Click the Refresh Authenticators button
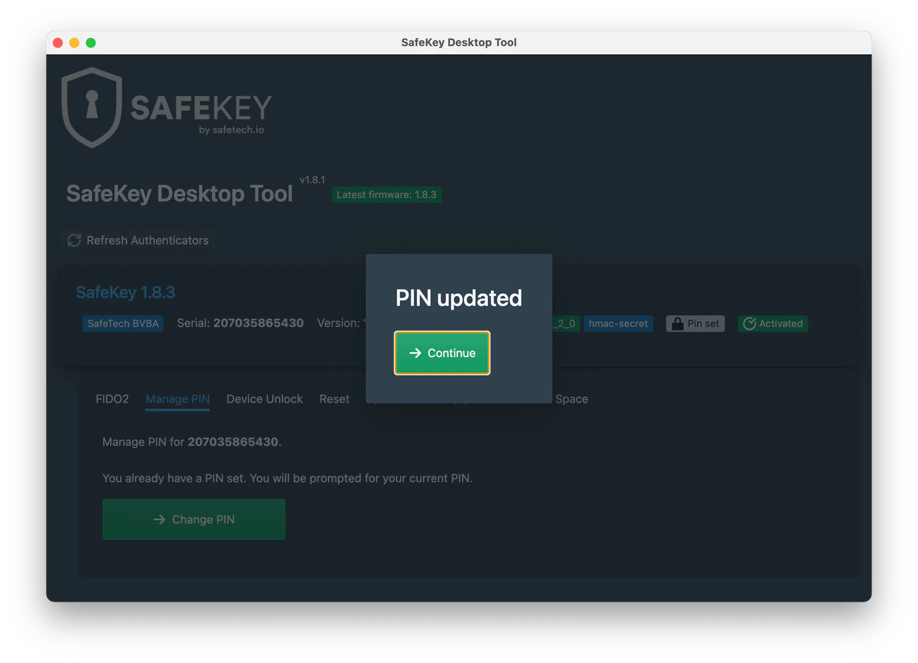This screenshot has height=663, width=918. (138, 241)
